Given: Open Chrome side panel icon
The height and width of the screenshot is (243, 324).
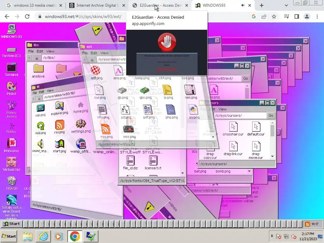Looking at the screenshot, I should click(x=297, y=16).
